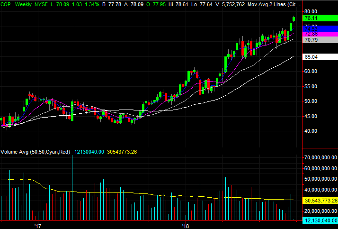The width and height of the screenshot is (338, 229).
Task: Click the '18 year marker on time axis
Action: pyautogui.click(x=186, y=226)
